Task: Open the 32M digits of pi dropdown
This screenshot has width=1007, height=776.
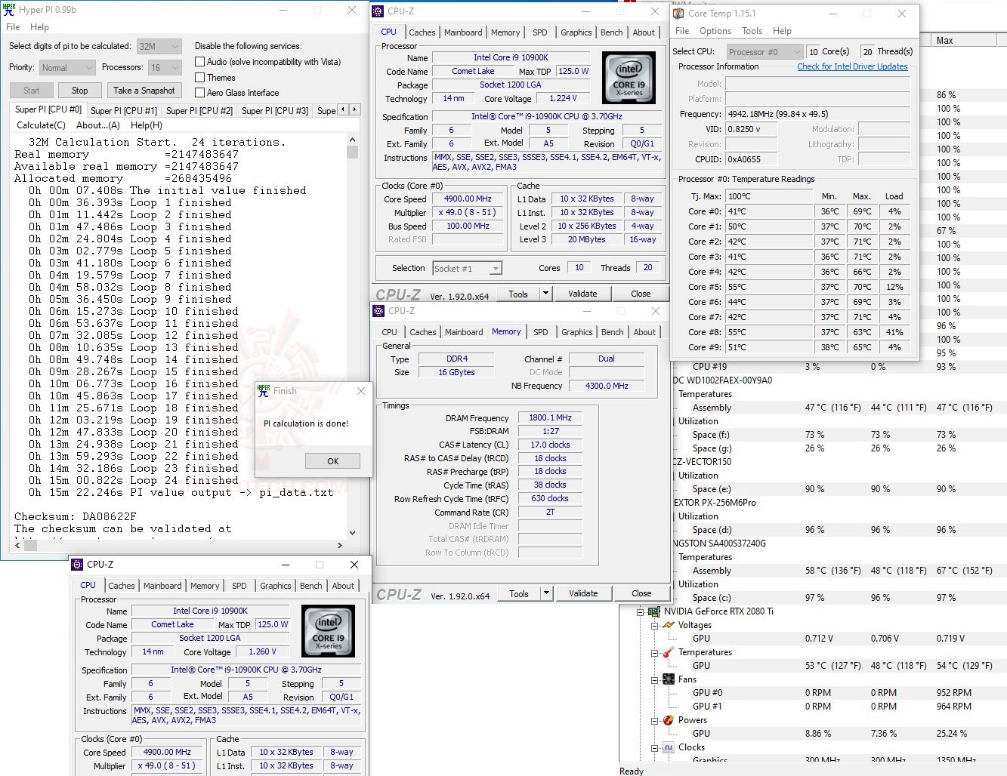Action: click(159, 46)
